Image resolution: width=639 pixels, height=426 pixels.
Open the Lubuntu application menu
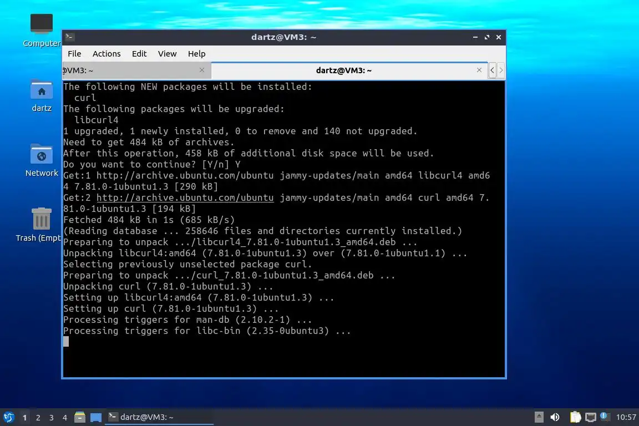tap(8, 417)
